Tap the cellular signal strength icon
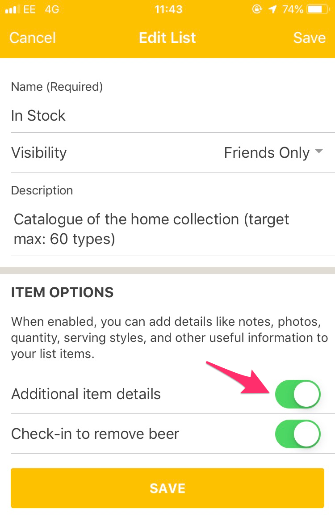 11,9
